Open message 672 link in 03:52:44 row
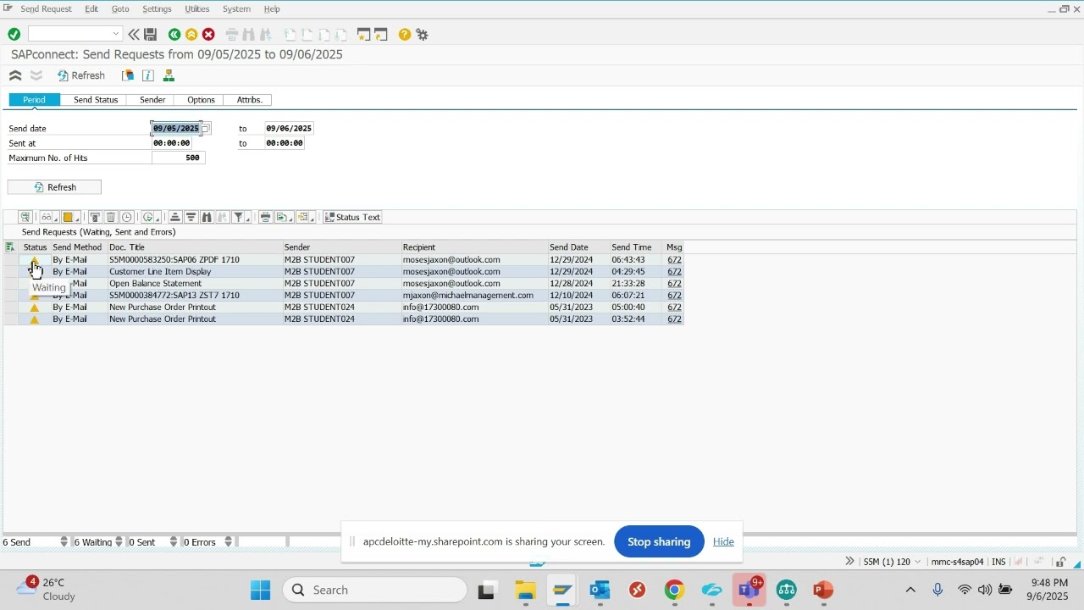Screen dimensions: 1084x610 [674, 319]
